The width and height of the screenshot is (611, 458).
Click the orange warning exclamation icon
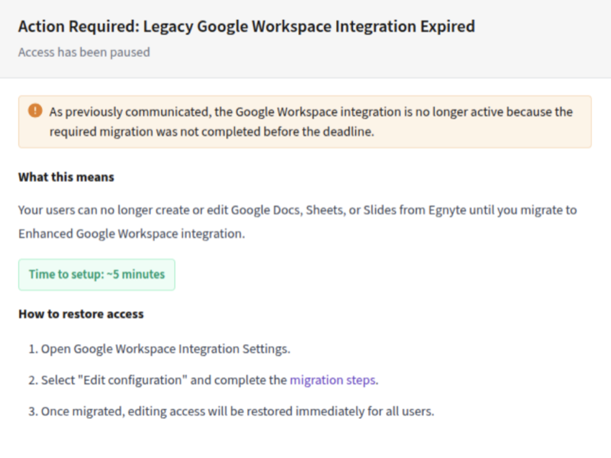pos(35,111)
